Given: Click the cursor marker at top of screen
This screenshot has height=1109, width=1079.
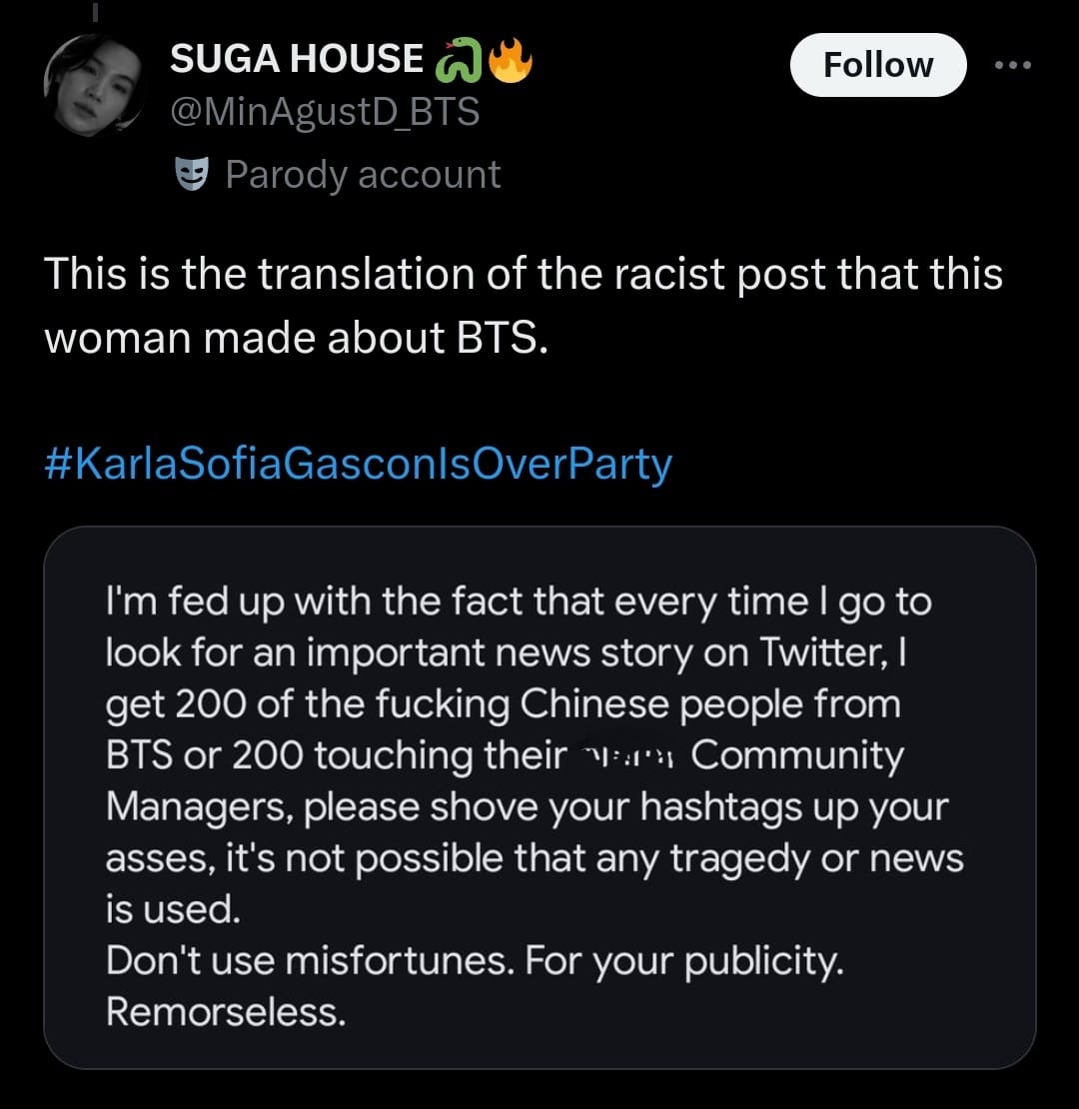Looking at the screenshot, I should pos(97,10).
